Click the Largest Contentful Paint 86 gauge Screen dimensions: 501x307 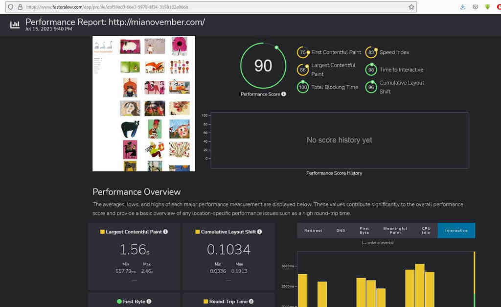[x=302, y=70]
